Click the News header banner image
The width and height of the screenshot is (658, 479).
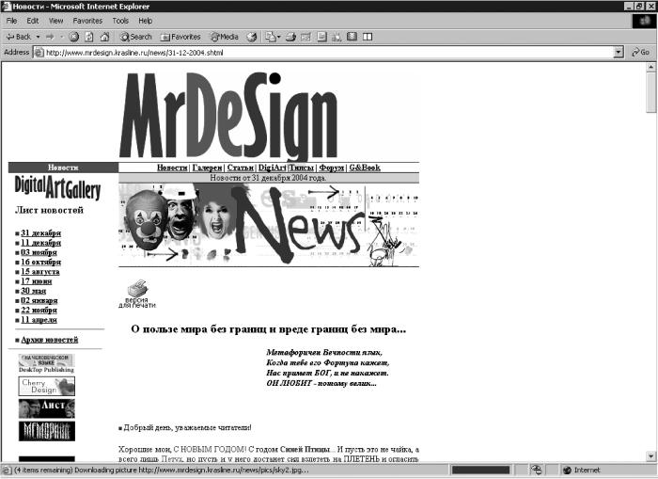(x=269, y=225)
